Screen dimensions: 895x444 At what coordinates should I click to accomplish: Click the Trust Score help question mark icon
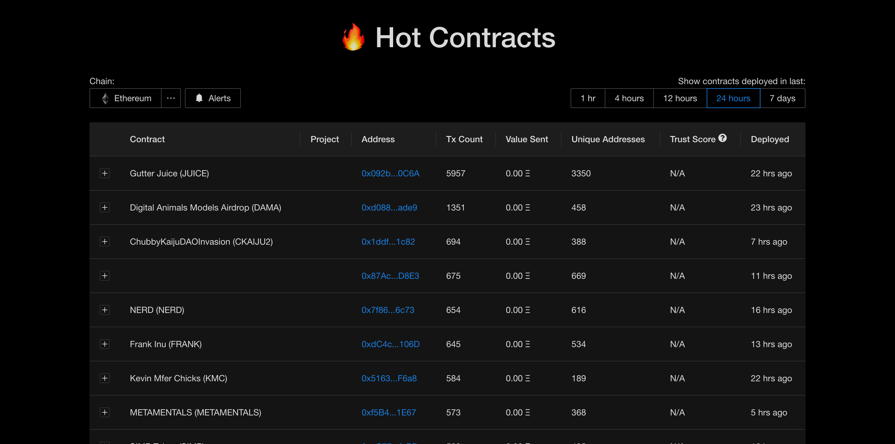(x=723, y=138)
